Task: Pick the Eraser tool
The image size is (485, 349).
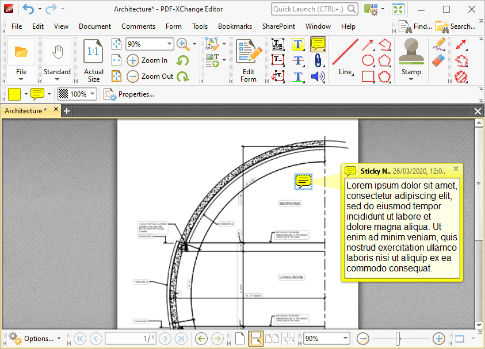Action: click(x=439, y=60)
